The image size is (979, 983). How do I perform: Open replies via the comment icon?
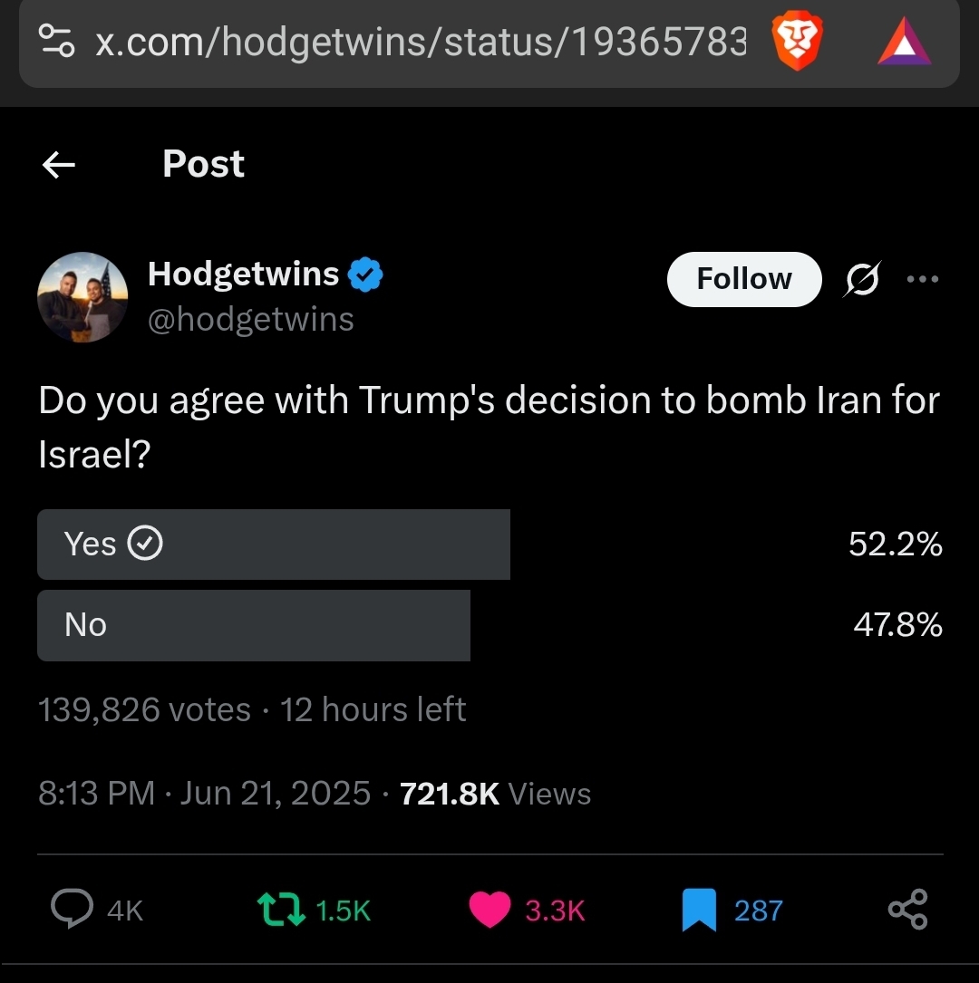(72, 909)
